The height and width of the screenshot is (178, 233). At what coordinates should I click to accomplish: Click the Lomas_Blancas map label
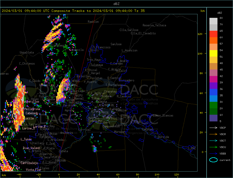pyautogui.click(x=163, y=115)
